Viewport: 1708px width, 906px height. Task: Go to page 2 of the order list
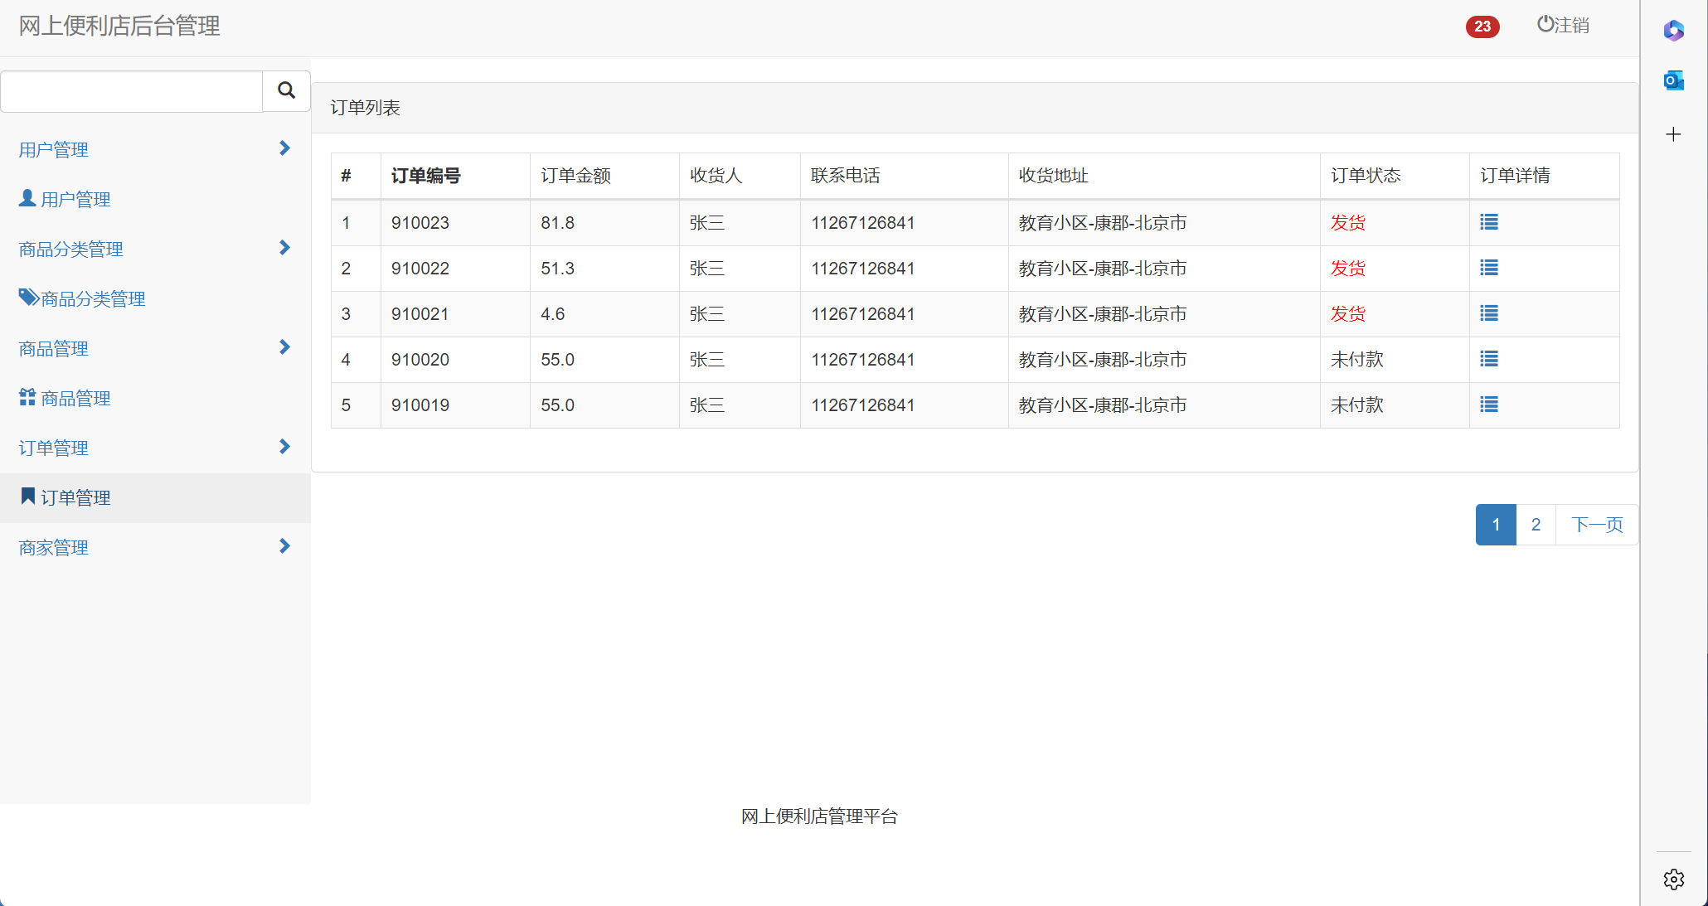(1535, 524)
